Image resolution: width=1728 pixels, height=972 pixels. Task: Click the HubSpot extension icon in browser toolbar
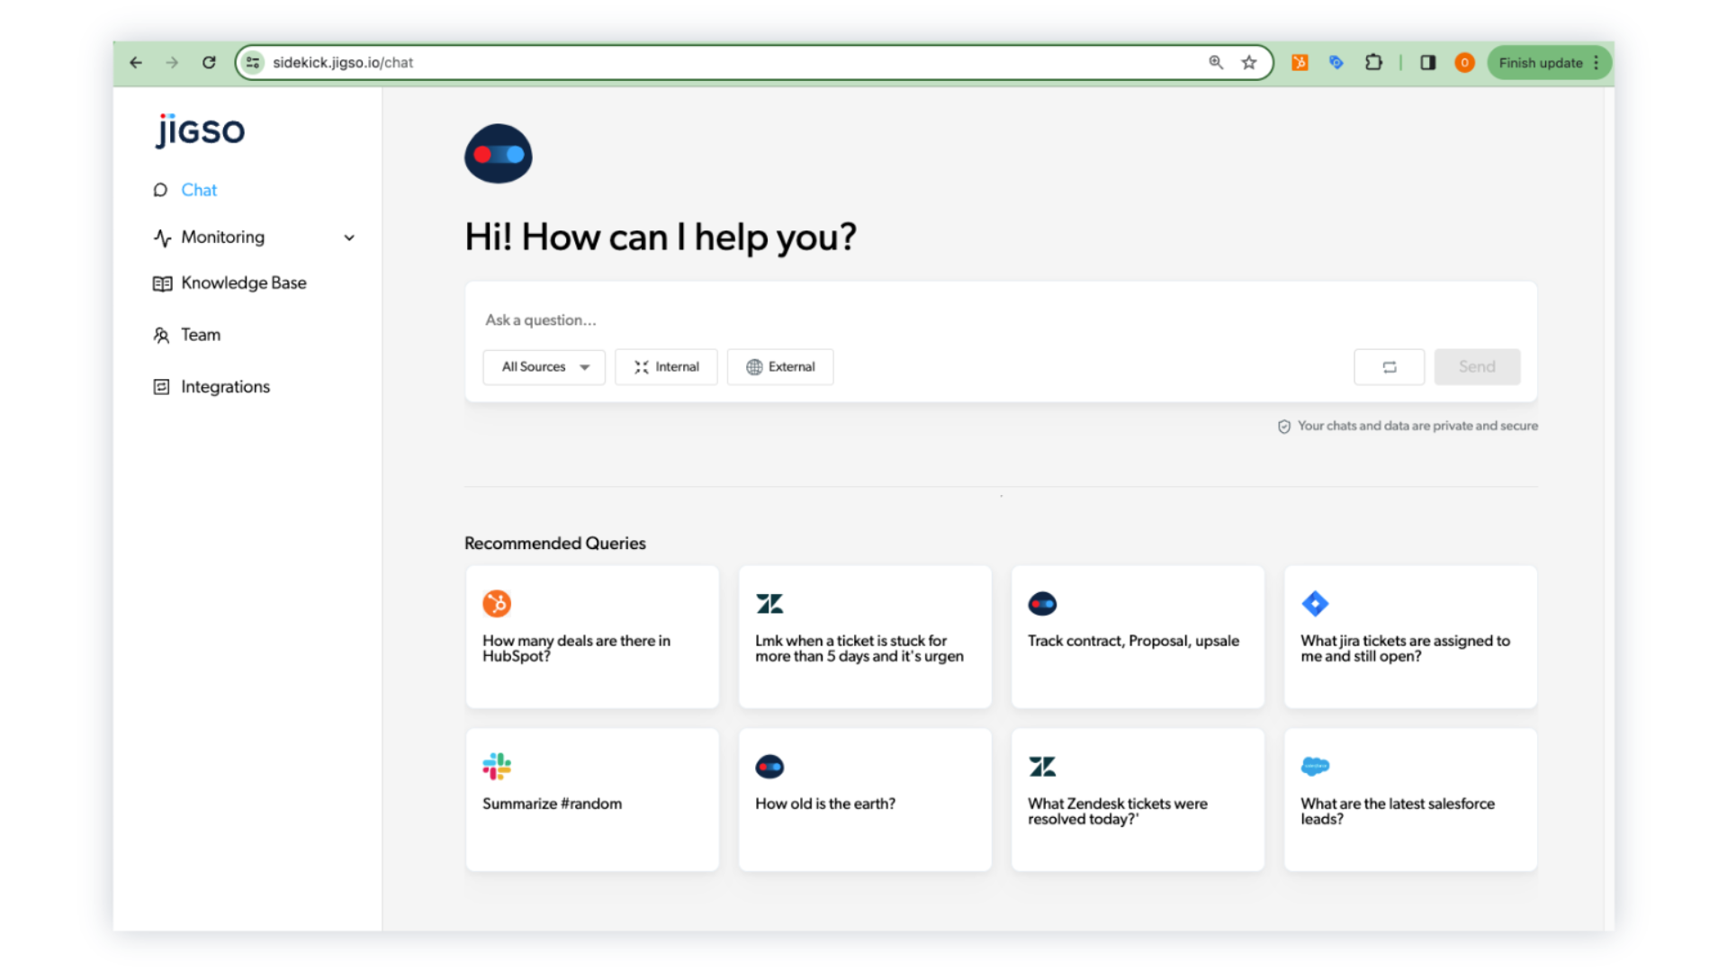click(1300, 62)
